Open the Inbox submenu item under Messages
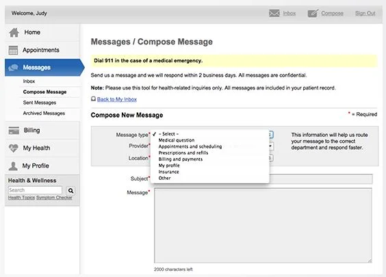The width and height of the screenshot is (386, 277). [x=29, y=81]
